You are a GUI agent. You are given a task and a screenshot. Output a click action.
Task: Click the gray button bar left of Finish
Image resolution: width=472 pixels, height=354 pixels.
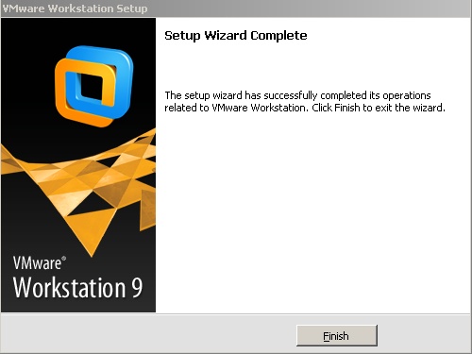coord(148,335)
